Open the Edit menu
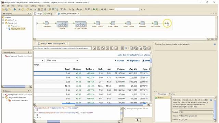 click(8, 6)
